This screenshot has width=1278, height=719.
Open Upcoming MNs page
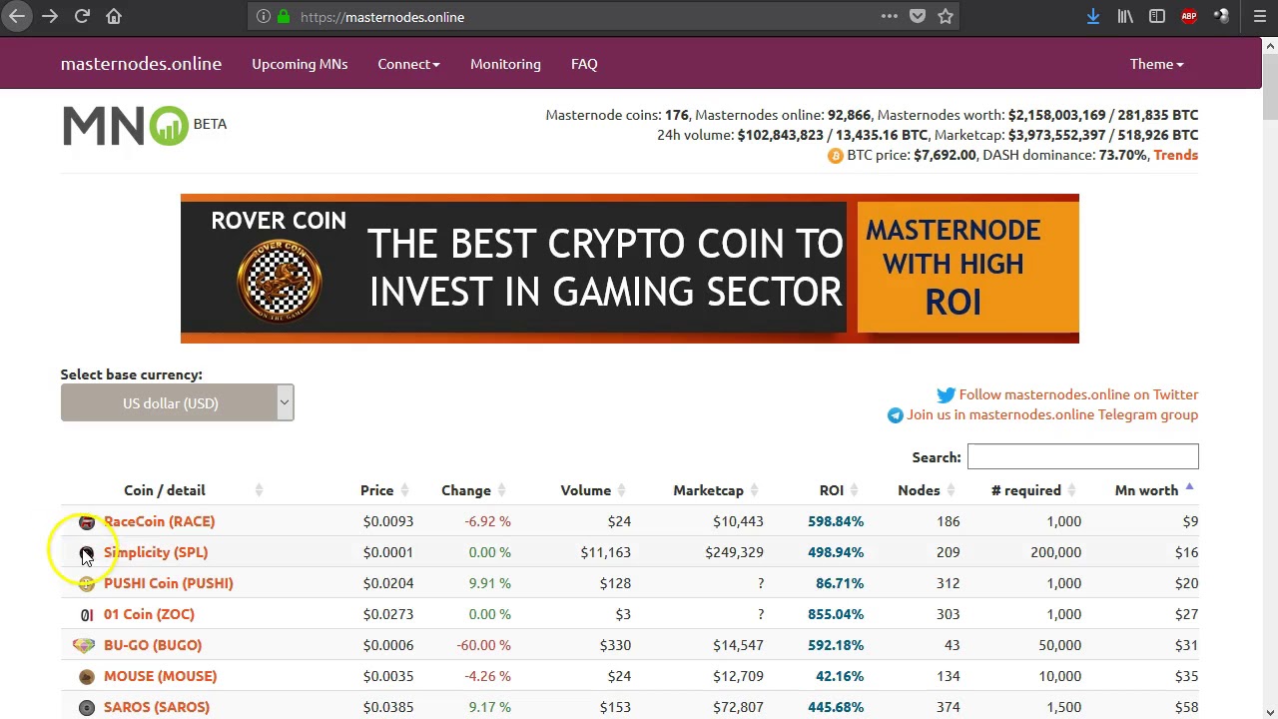[300, 64]
